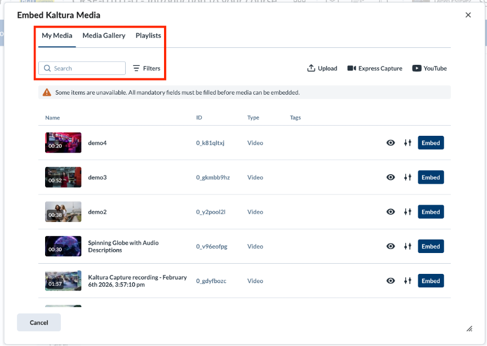Screen dimensions: 487x346
Task: Switch to the Playlists tab
Action: click(x=148, y=36)
